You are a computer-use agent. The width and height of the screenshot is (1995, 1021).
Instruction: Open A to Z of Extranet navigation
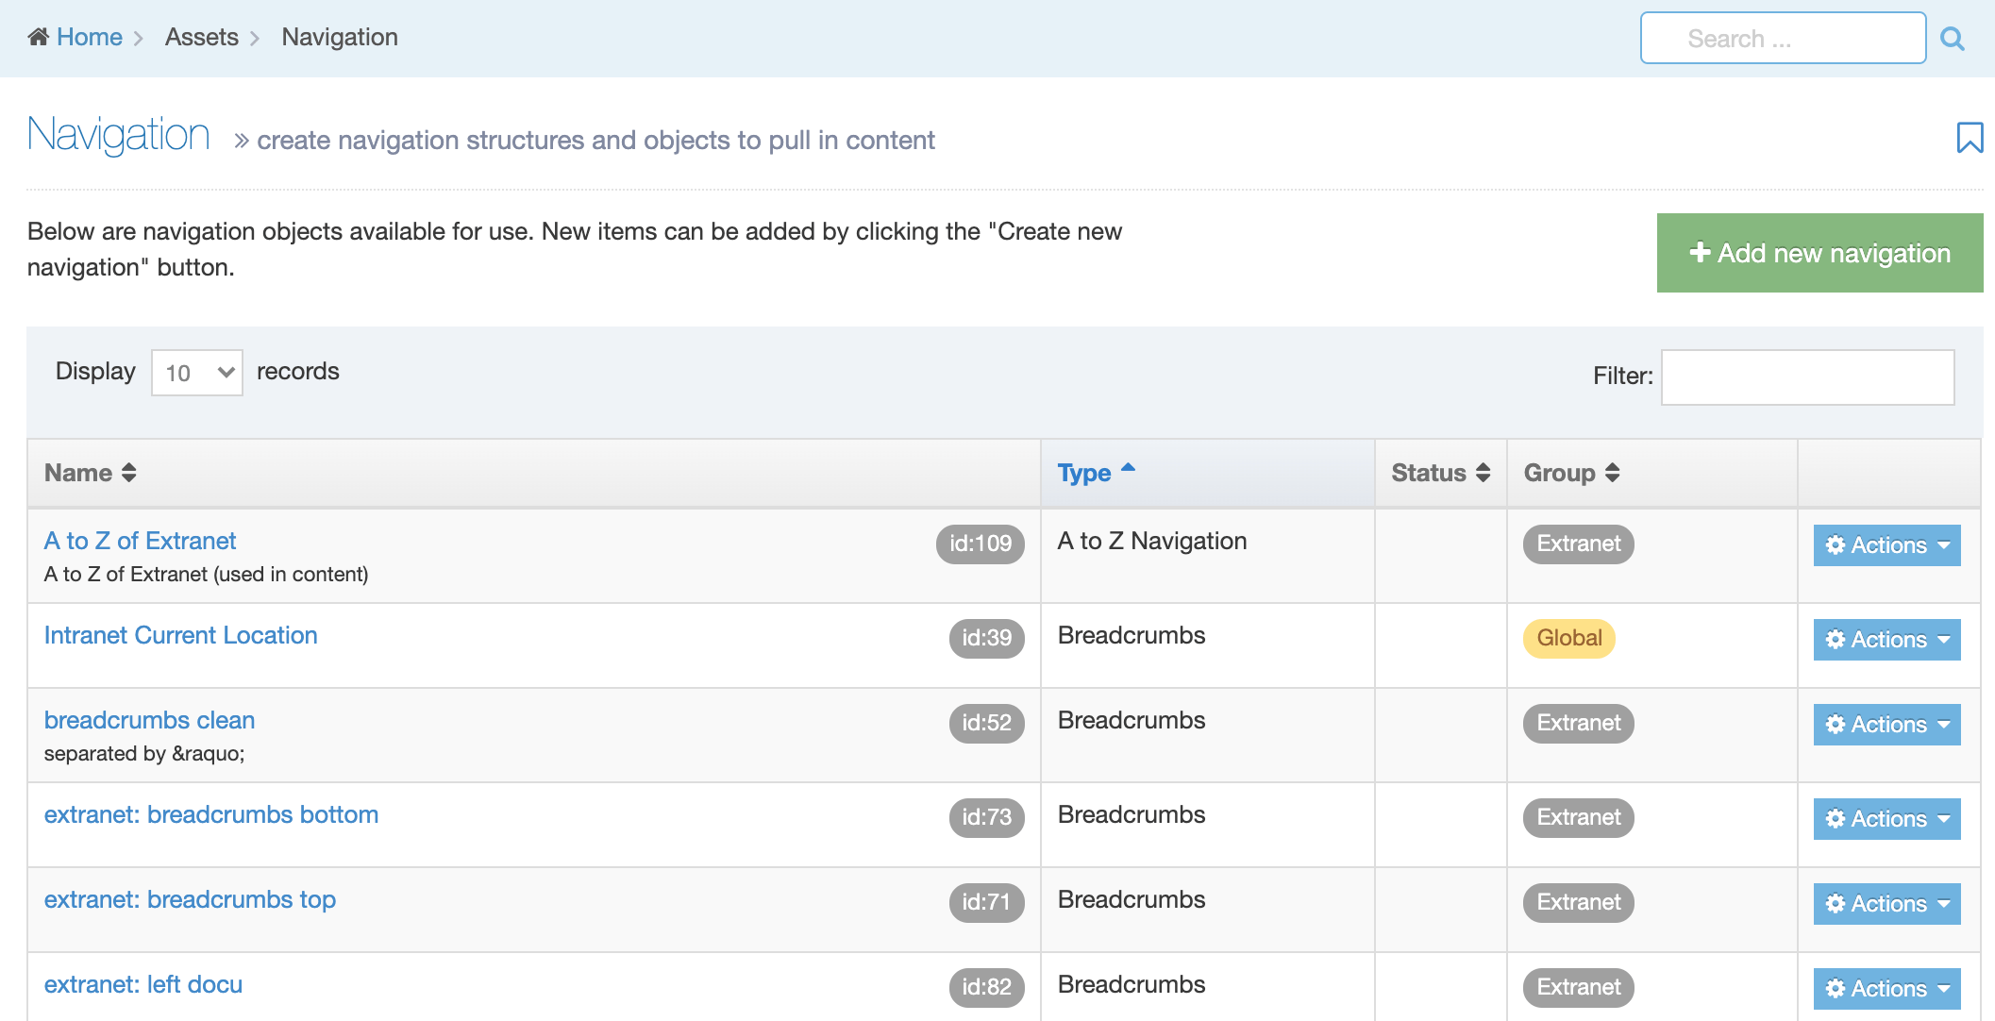click(x=142, y=541)
